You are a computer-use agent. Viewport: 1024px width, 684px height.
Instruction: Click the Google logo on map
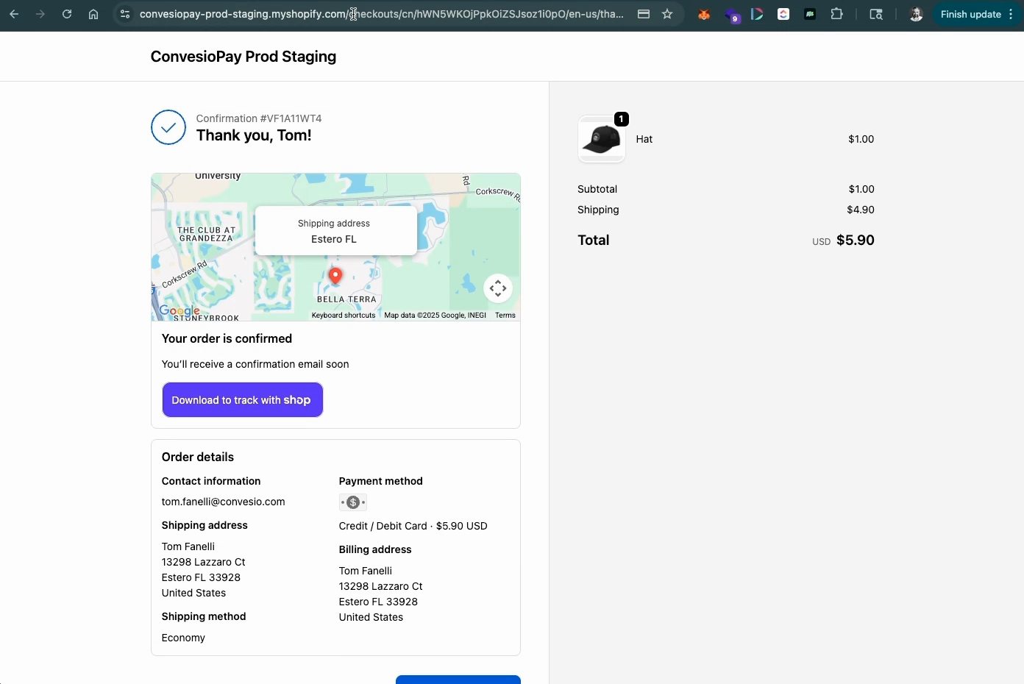[x=179, y=311]
